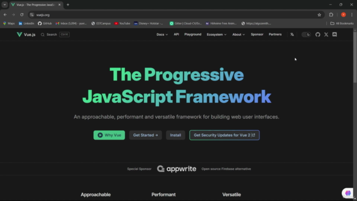Click the browser back arrow
The width and height of the screenshot is (357, 201).
tap(5, 15)
